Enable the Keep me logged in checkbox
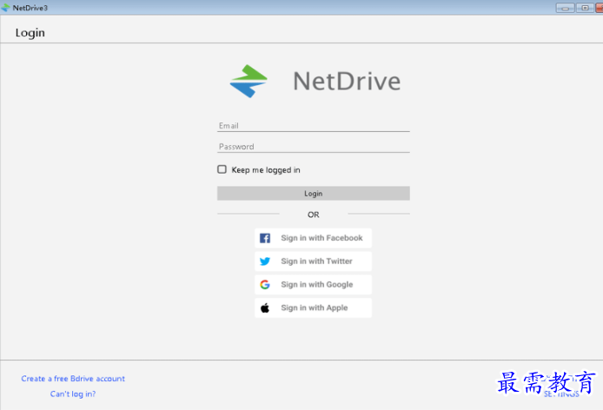 click(x=222, y=169)
